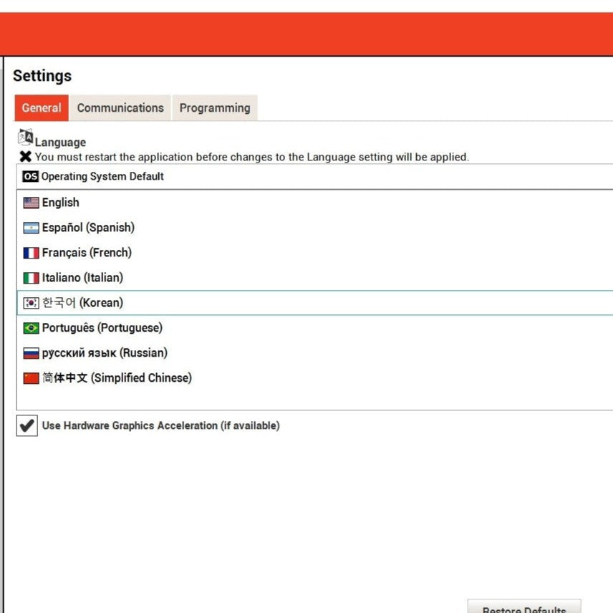Click the Italian flag icon
This screenshot has height=613, width=613.
tap(31, 278)
